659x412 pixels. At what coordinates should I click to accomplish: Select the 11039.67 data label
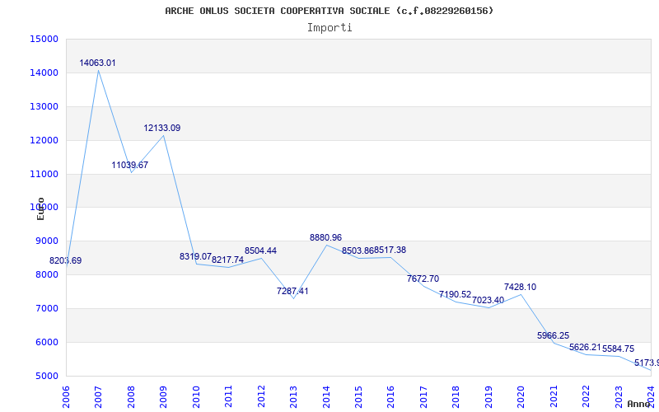coord(130,166)
